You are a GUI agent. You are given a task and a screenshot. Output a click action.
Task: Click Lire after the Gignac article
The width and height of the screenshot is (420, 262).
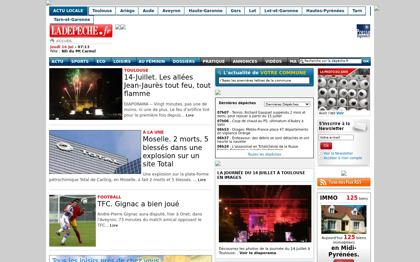114,225
